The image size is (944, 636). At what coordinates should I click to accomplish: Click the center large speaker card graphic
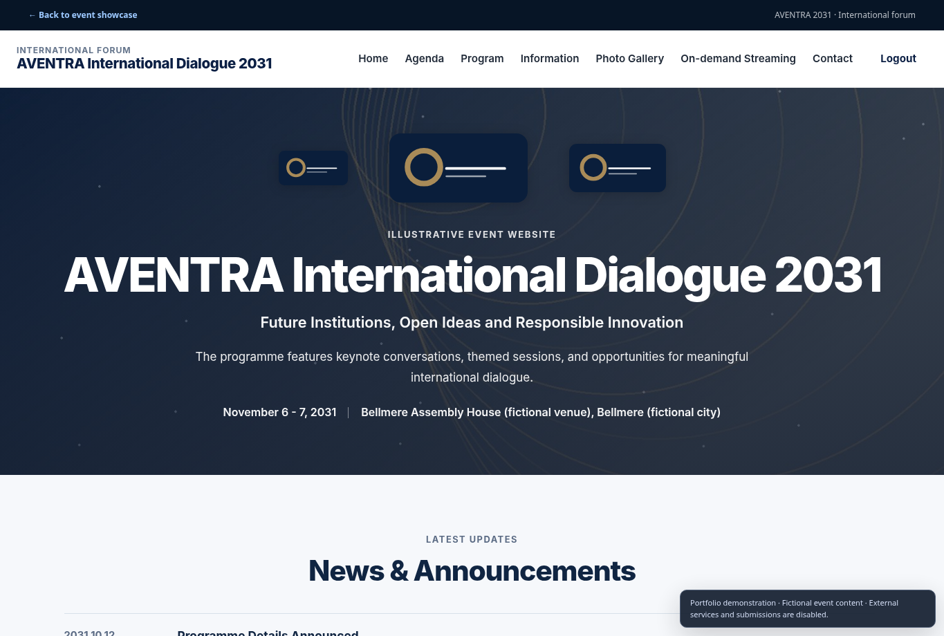459,168
